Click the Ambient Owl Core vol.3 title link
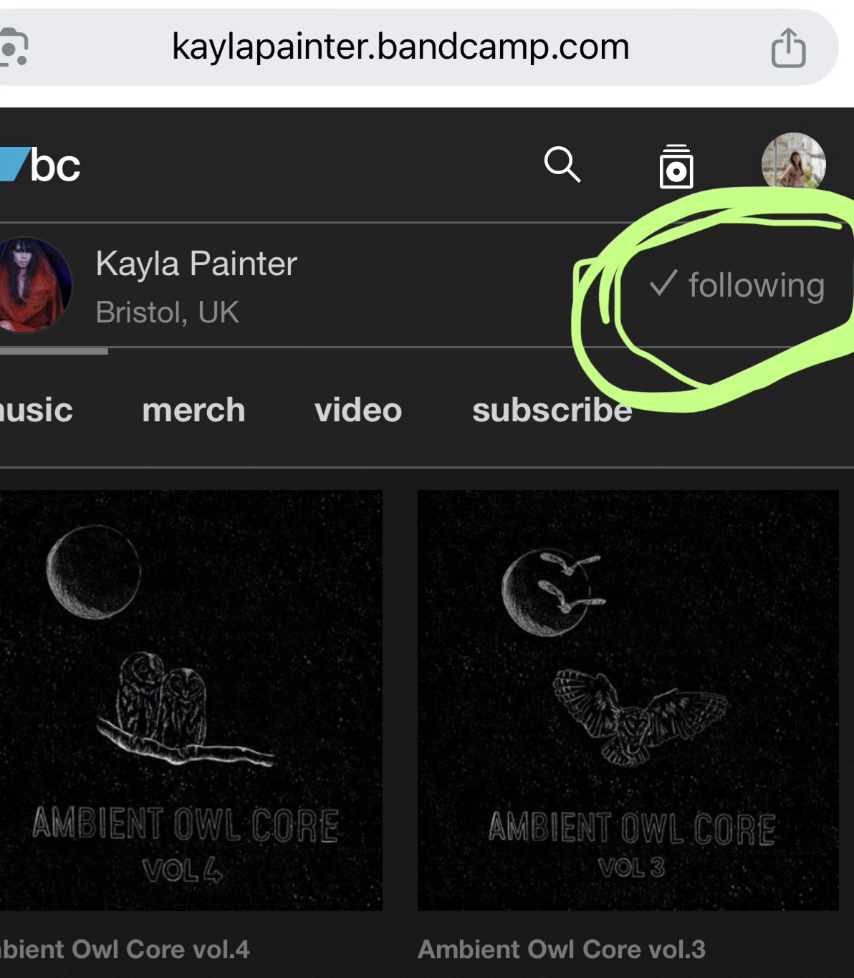Screen dimensions: 854x978 tap(562, 949)
